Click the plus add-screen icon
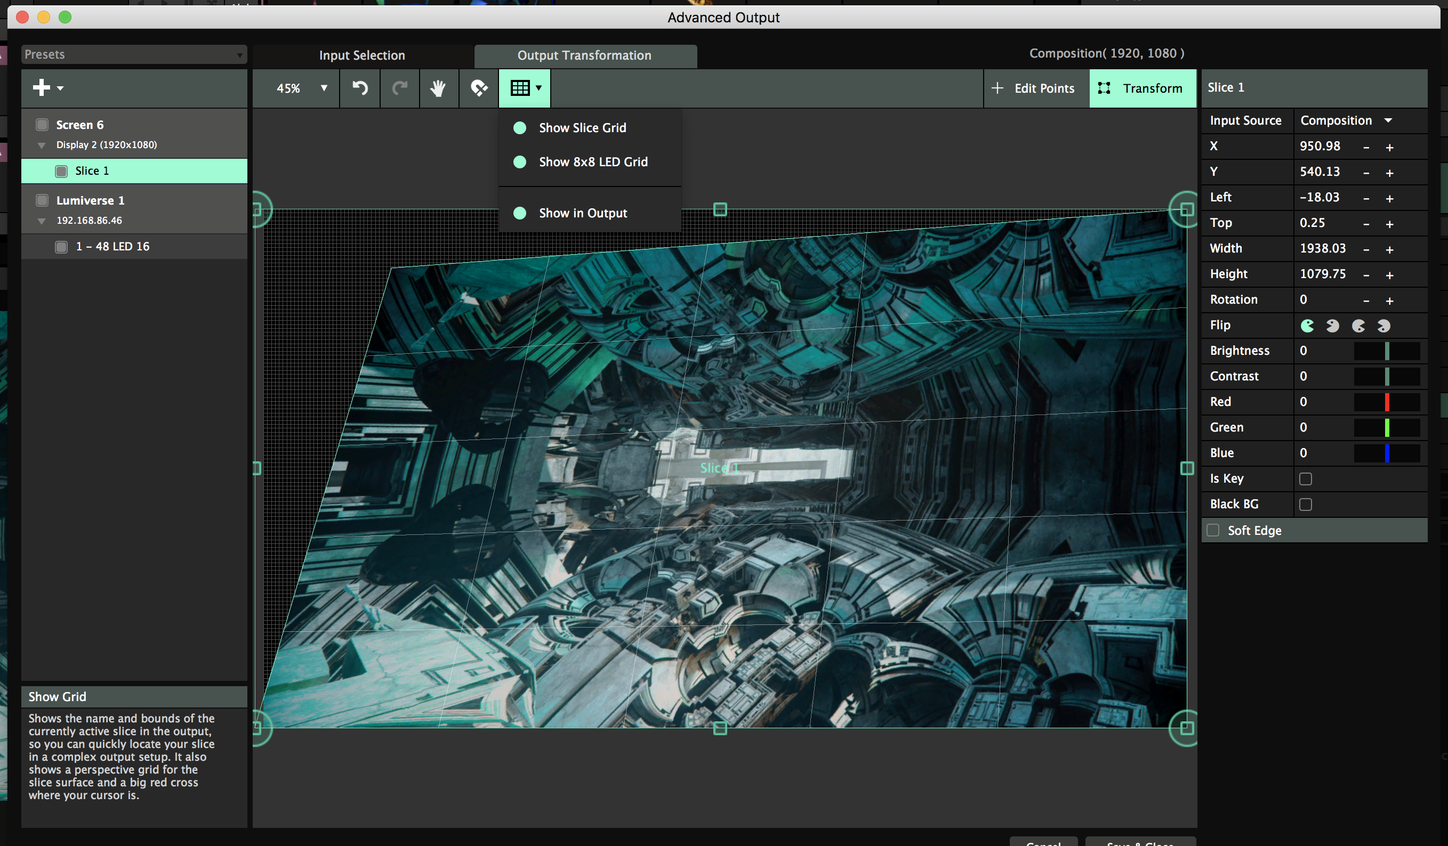 click(x=42, y=88)
